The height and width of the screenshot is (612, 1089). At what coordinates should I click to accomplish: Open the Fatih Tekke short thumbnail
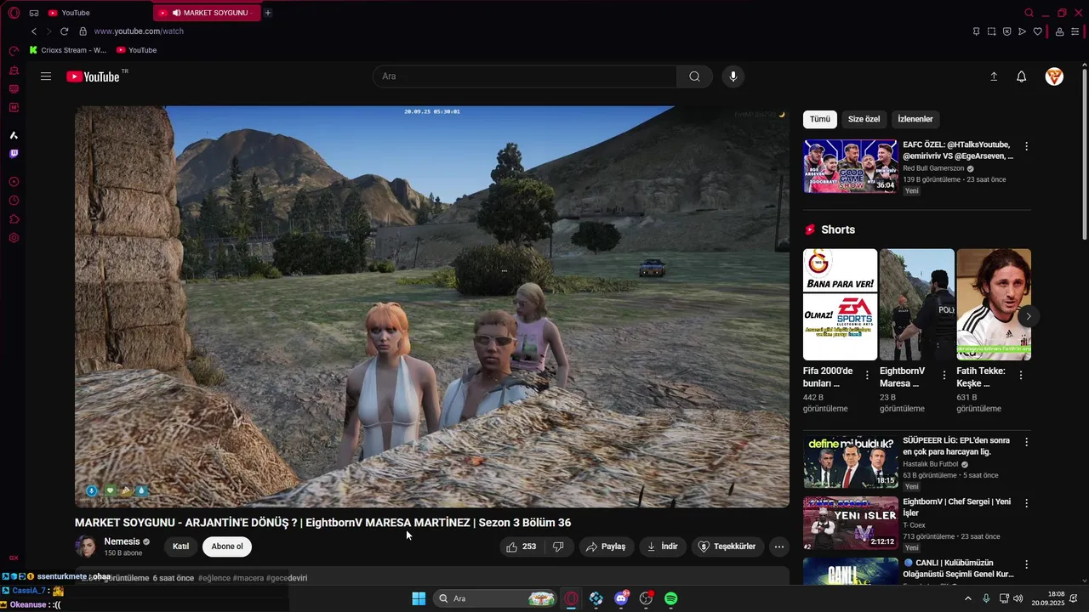[x=994, y=304]
